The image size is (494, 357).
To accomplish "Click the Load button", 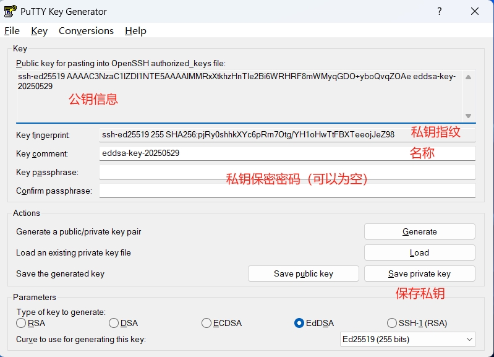I will 420,252.
